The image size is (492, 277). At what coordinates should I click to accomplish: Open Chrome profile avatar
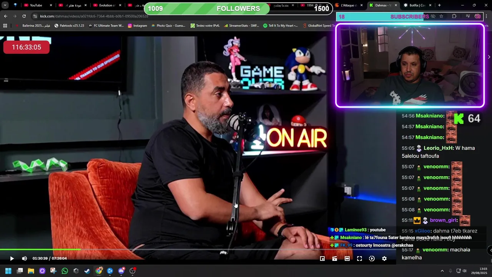coord(477,16)
